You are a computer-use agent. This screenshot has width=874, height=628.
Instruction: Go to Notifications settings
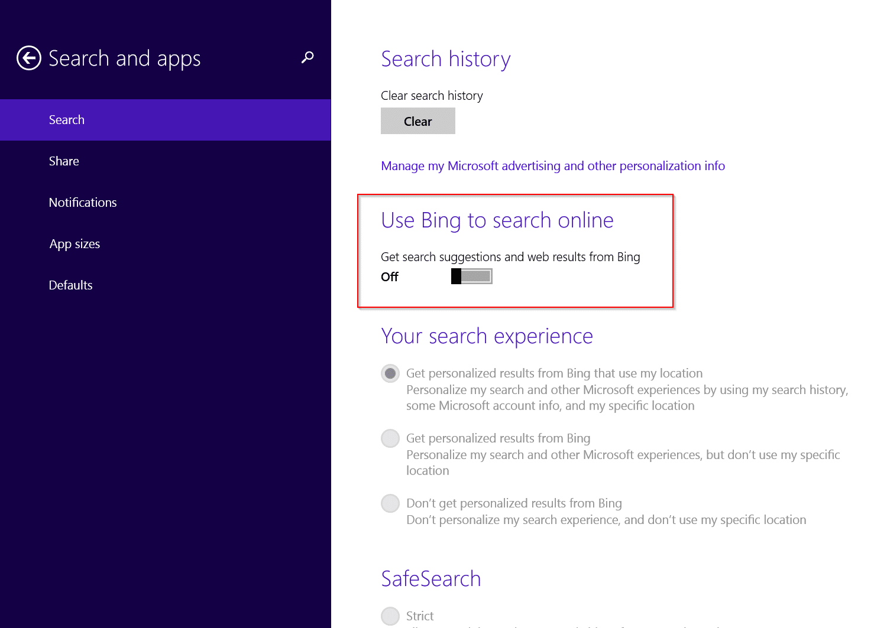coord(83,203)
